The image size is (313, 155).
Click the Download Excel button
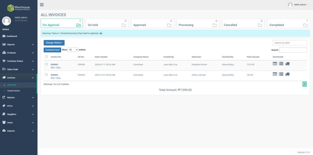click(52, 50)
